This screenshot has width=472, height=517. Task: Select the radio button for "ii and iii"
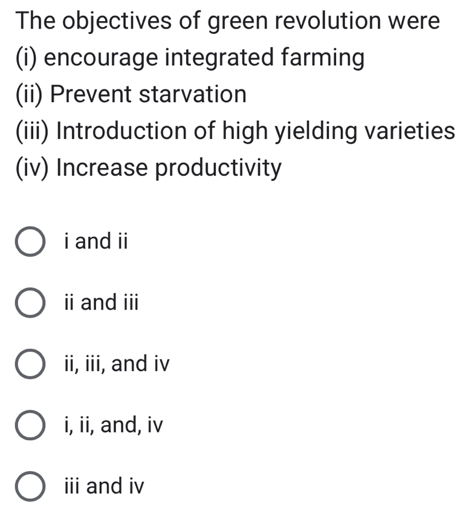click(x=28, y=302)
